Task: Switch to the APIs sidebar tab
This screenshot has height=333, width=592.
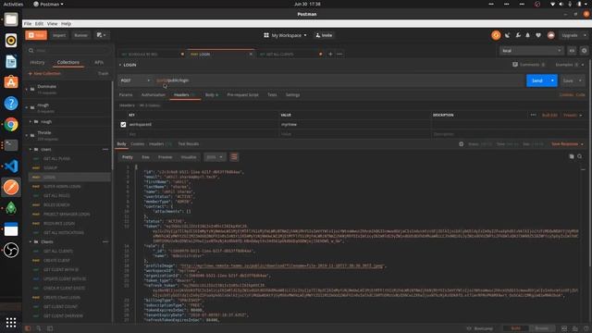Action: pos(99,62)
